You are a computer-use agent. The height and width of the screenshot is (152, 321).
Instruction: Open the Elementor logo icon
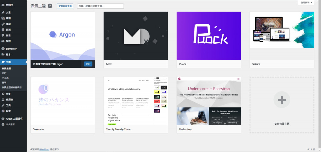point(3,49)
